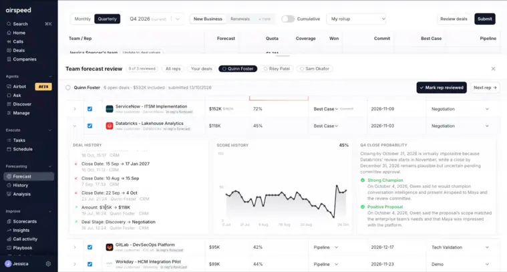
Task: Open Playbook page
Action: click(22, 248)
